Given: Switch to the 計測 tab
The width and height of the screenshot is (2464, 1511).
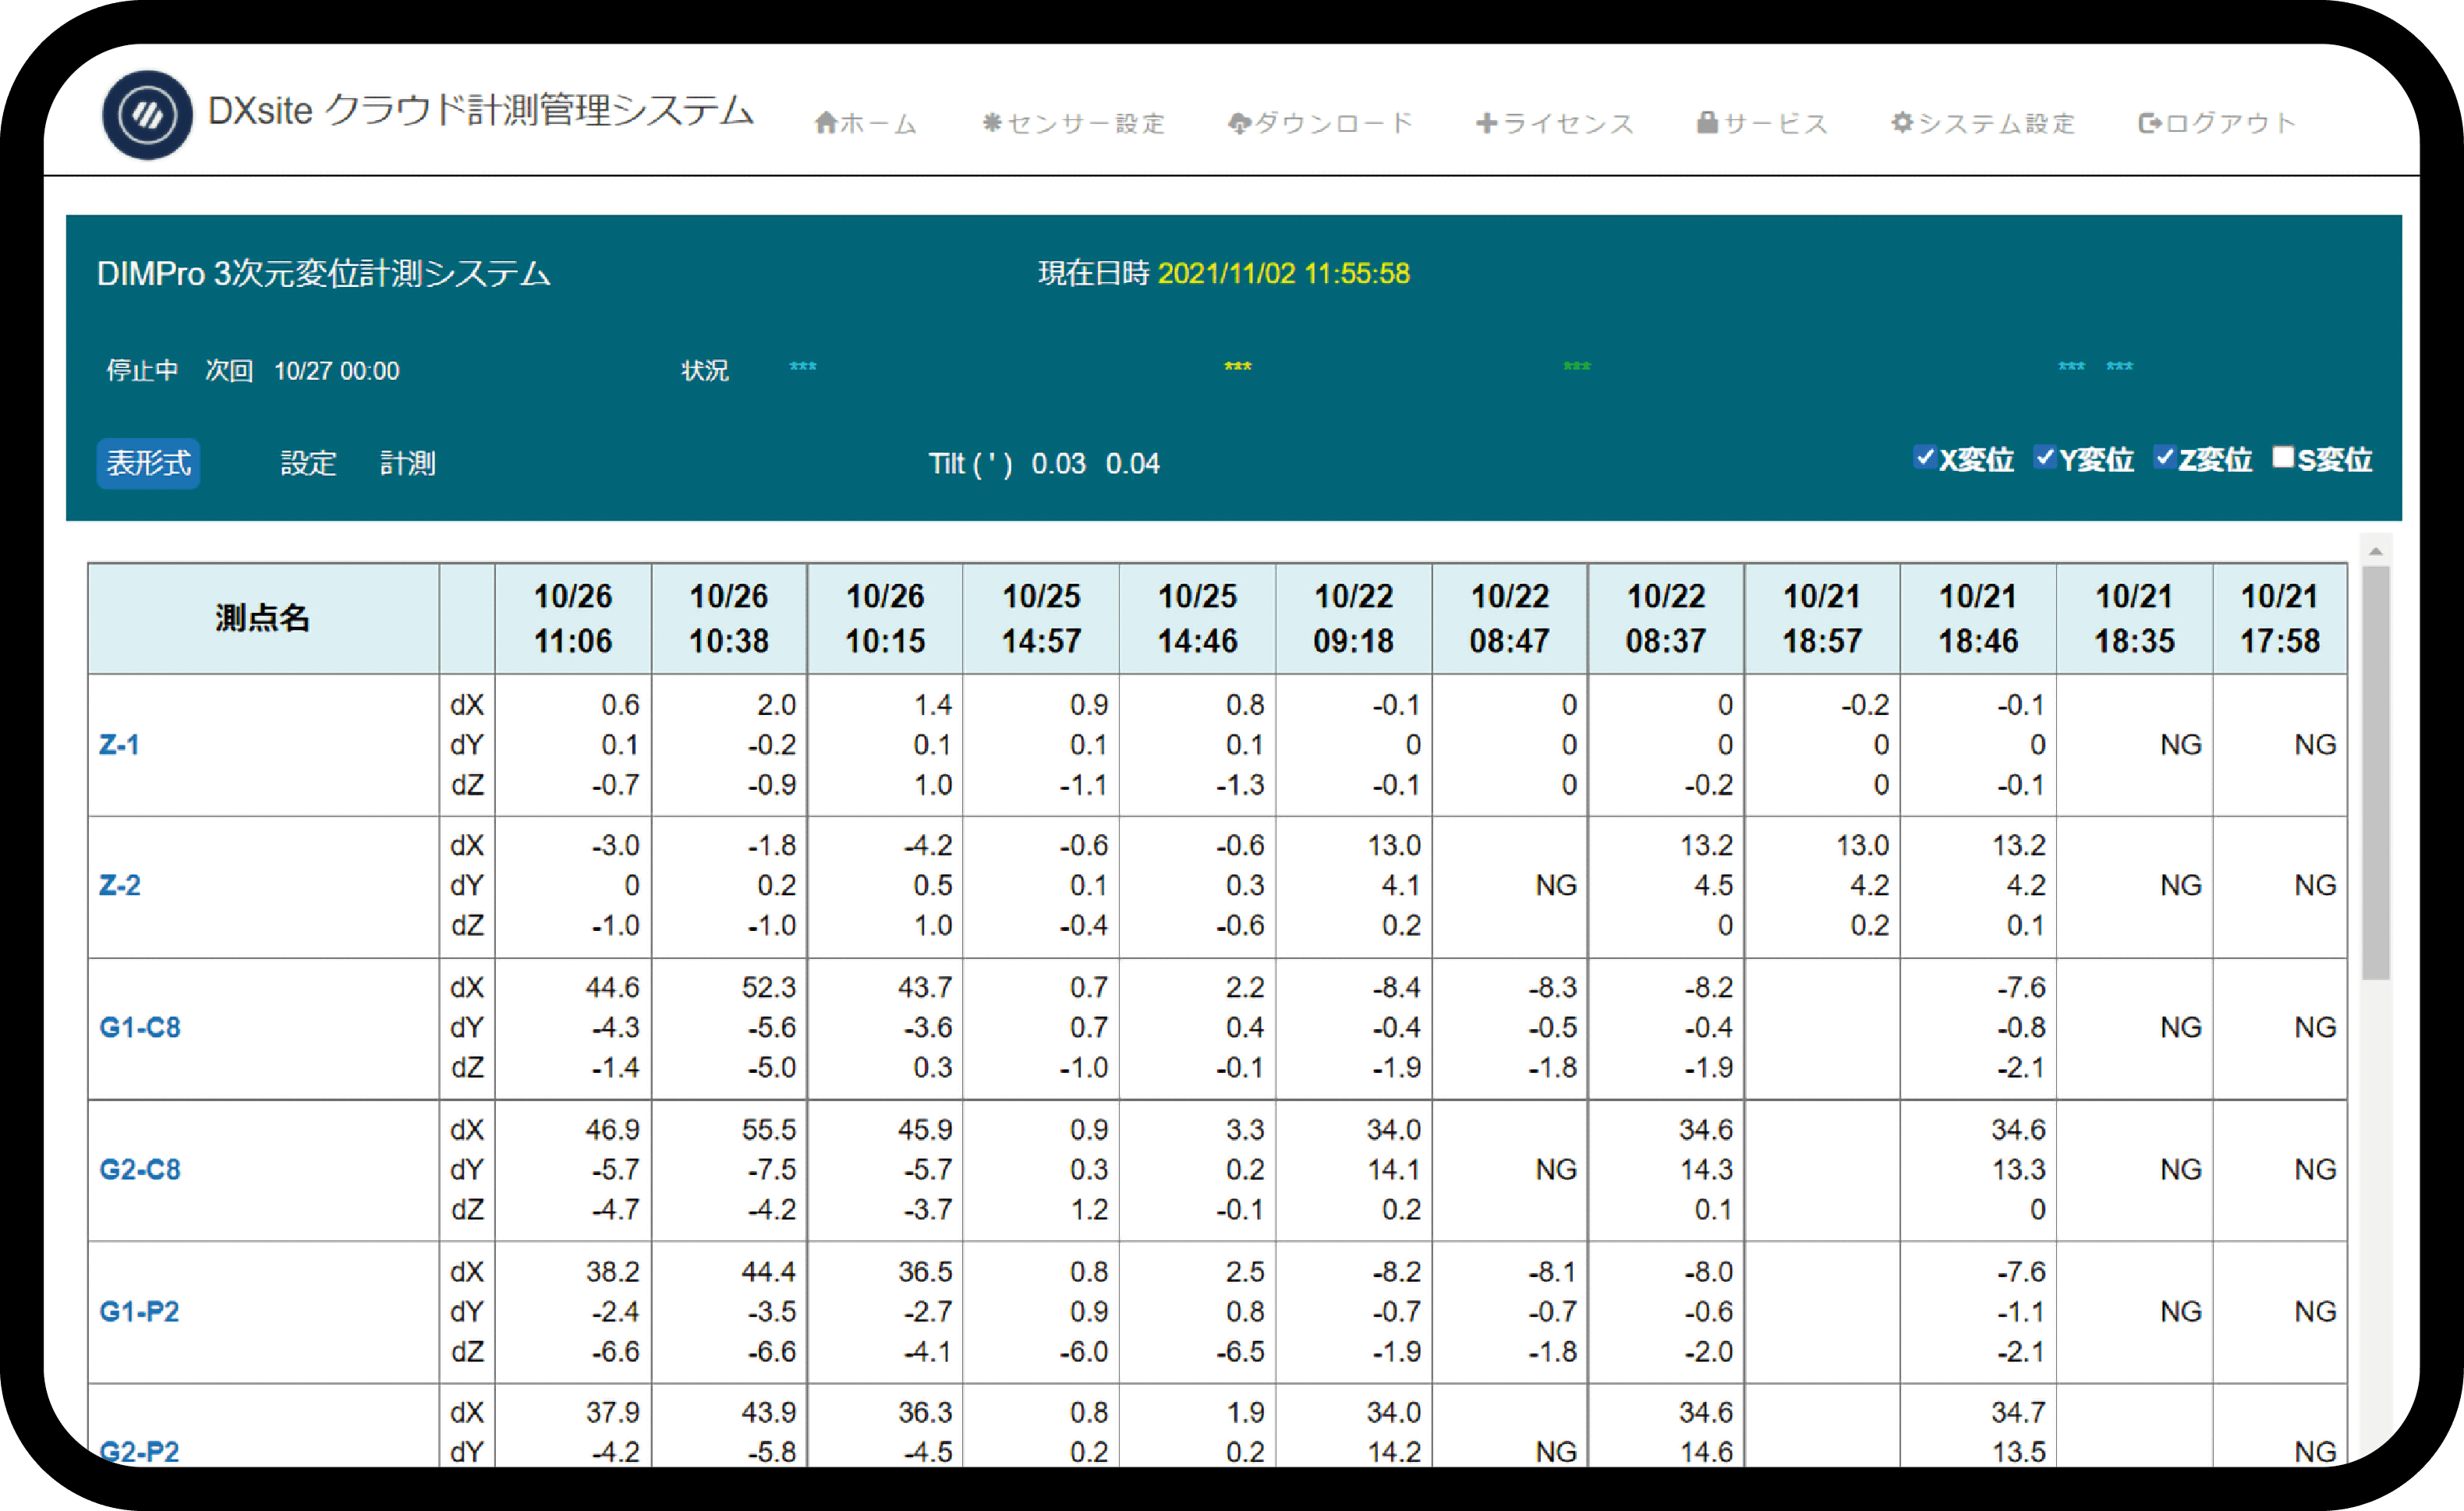Looking at the screenshot, I should [407, 464].
